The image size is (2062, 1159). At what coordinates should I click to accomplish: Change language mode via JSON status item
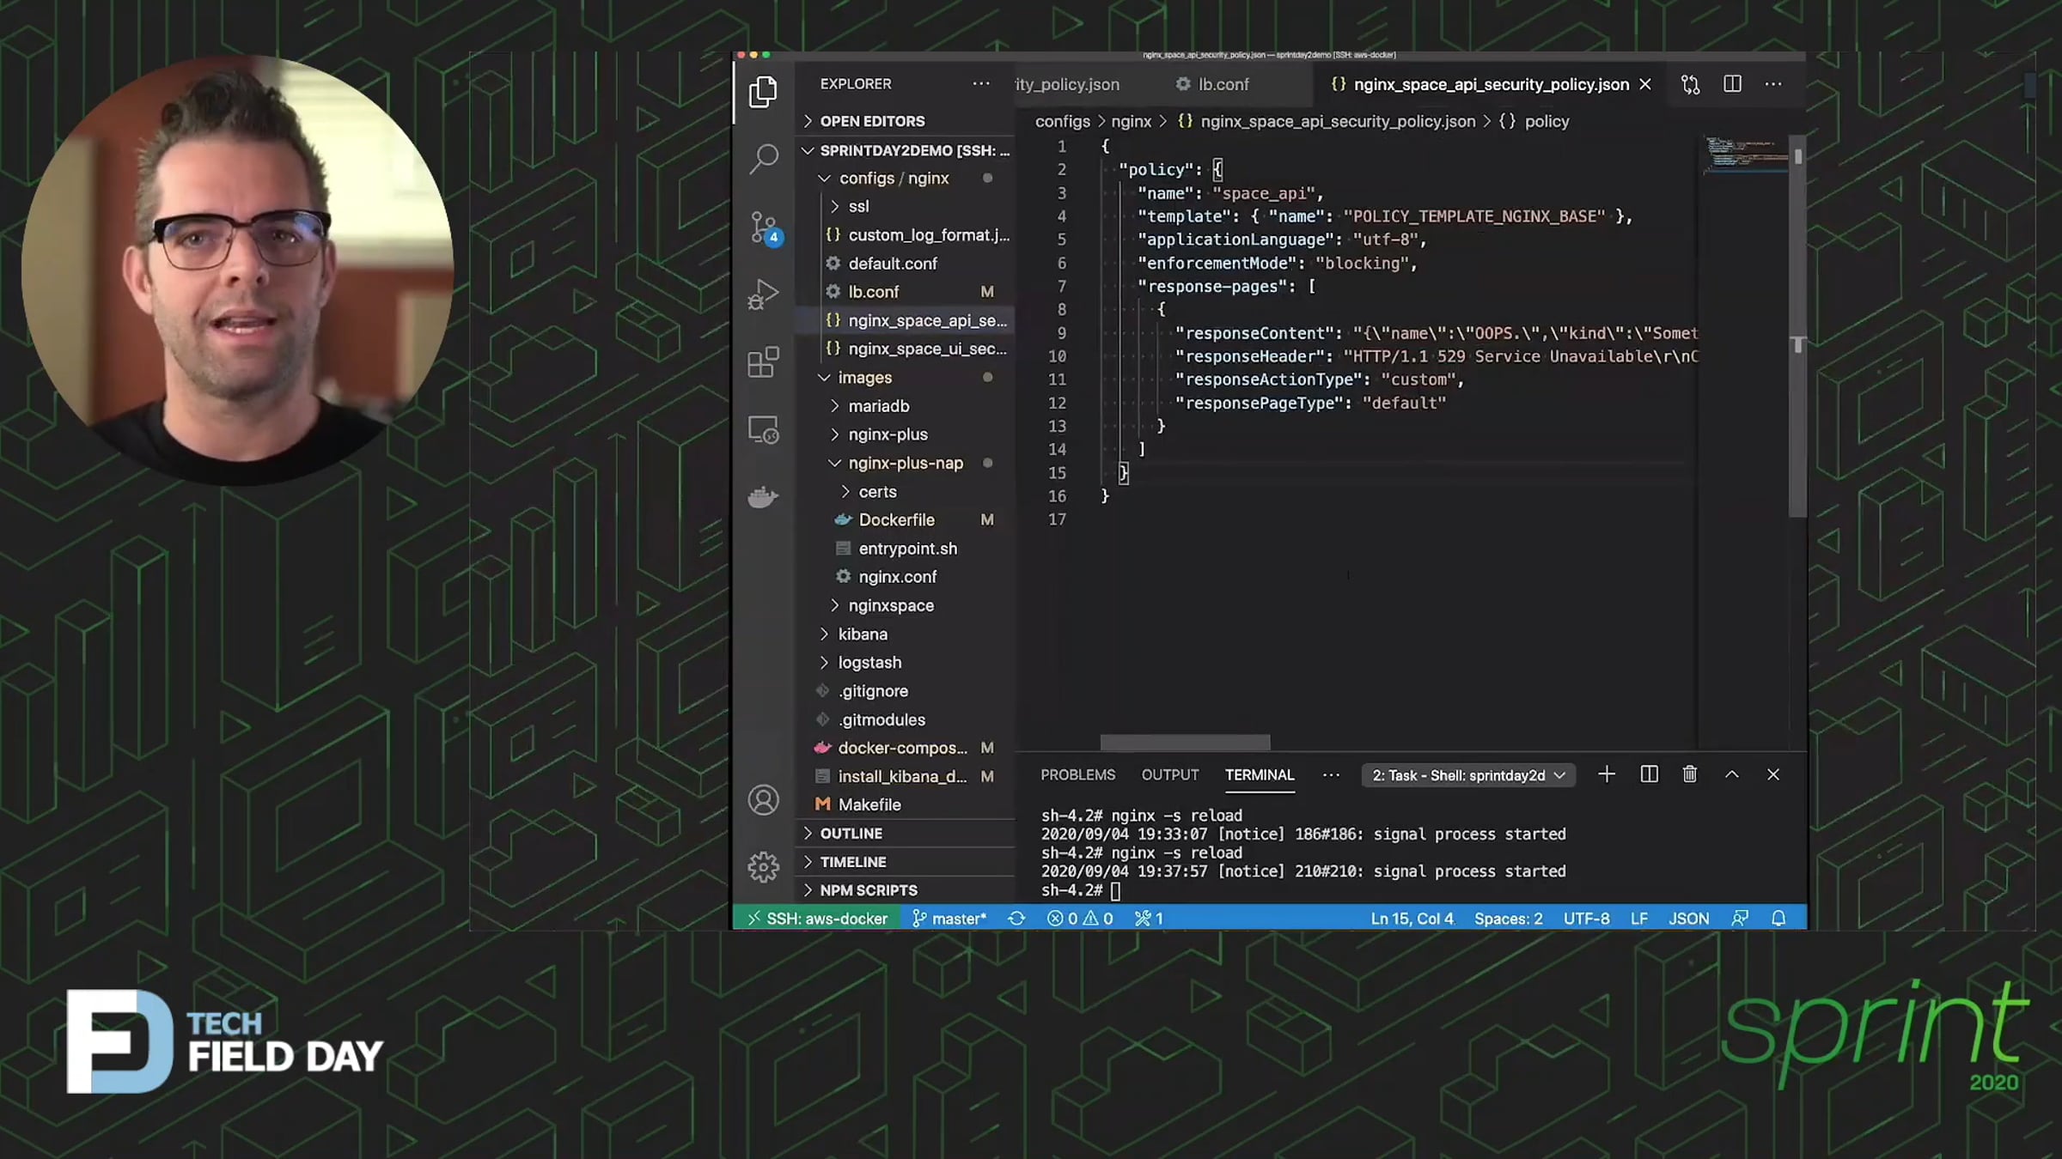1688,919
